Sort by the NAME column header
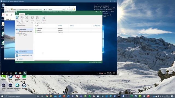 37,26
